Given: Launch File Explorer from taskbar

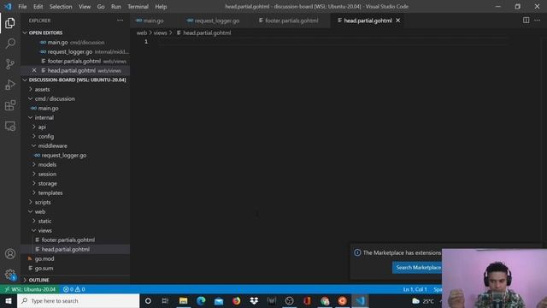Looking at the screenshot, I should (183, 300).
